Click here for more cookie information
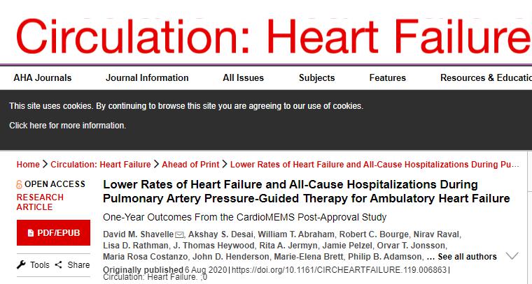 67,126
